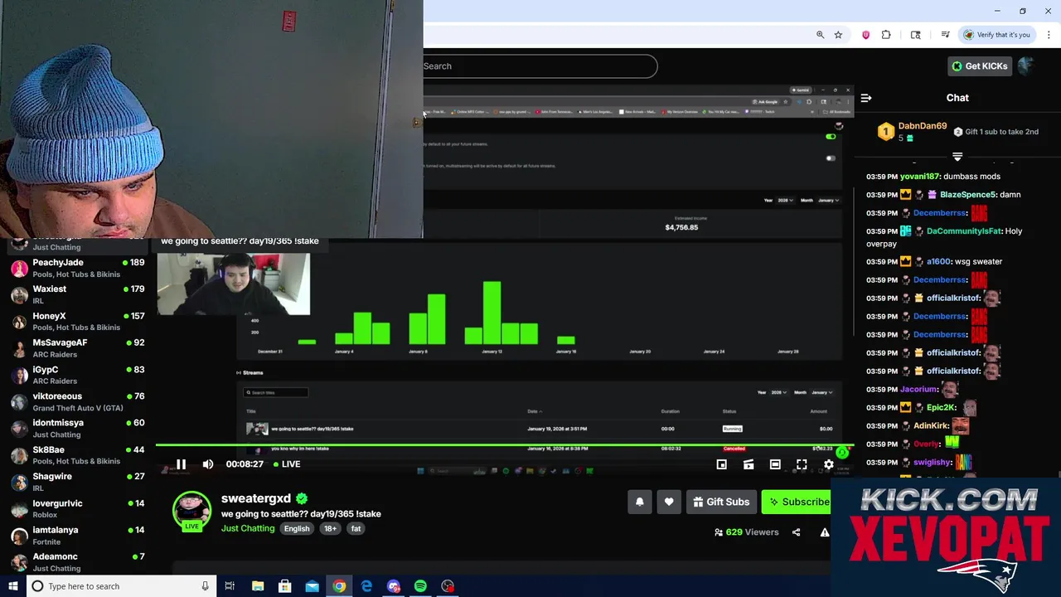Click the Chrome zoom magnifier icon
The height and width of the screenshot is (597, 1061).
(x=820, y=35)
